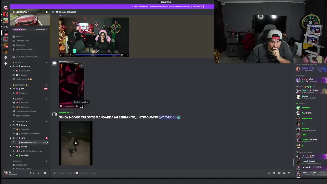Pause the Luciuxx video
This screenshot has height=184, width=327.
coord(61,106)
